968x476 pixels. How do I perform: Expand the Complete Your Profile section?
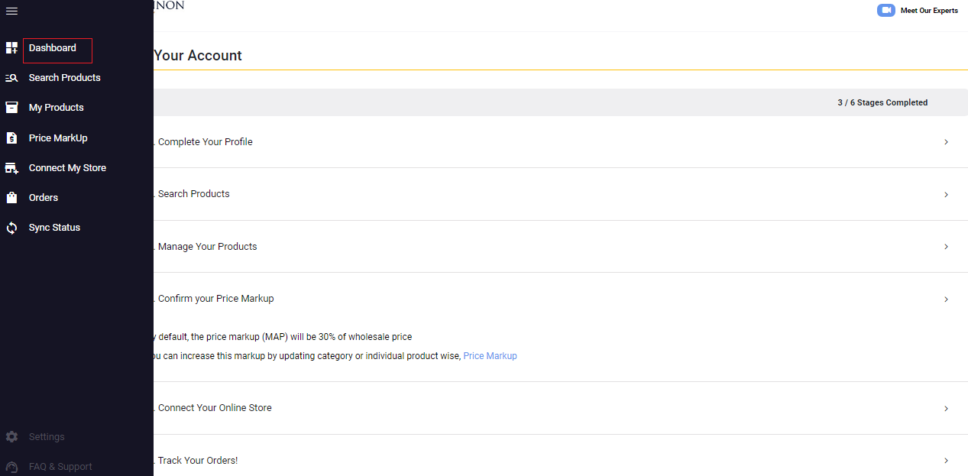point(946,142)
